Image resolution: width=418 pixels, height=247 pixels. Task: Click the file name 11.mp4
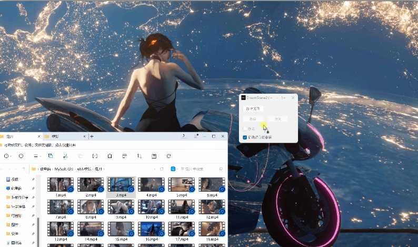click(182, 218)
